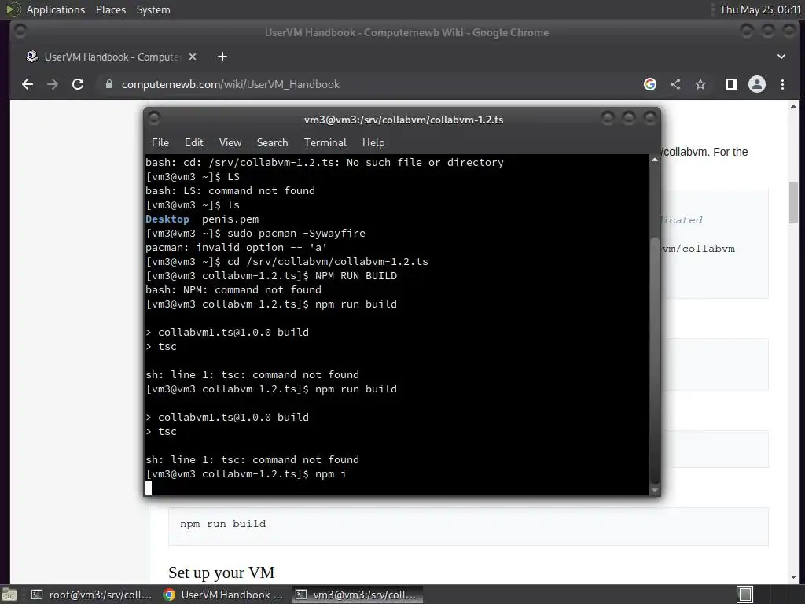Click terminal scrollbar up arrow
This screenshot has width=805, height=604.
[x=655, y=160]
